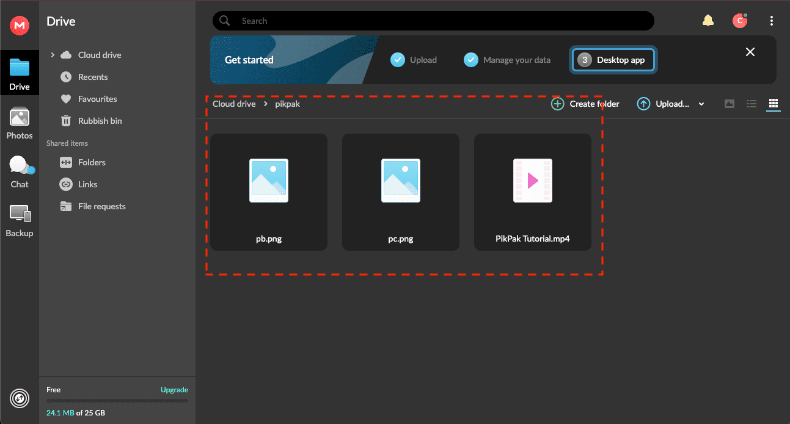Close the Get started banner
The height and width of the screenshot is (424, 790).
tap(750, 52)
